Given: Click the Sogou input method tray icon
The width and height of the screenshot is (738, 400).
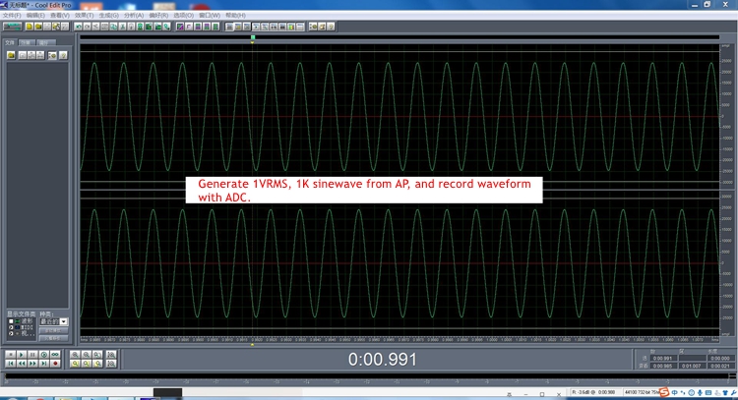Looking at the screenshot, I should (666, 392).
